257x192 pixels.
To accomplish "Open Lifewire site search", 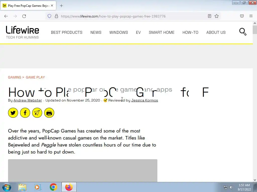I will click(243, 32).
